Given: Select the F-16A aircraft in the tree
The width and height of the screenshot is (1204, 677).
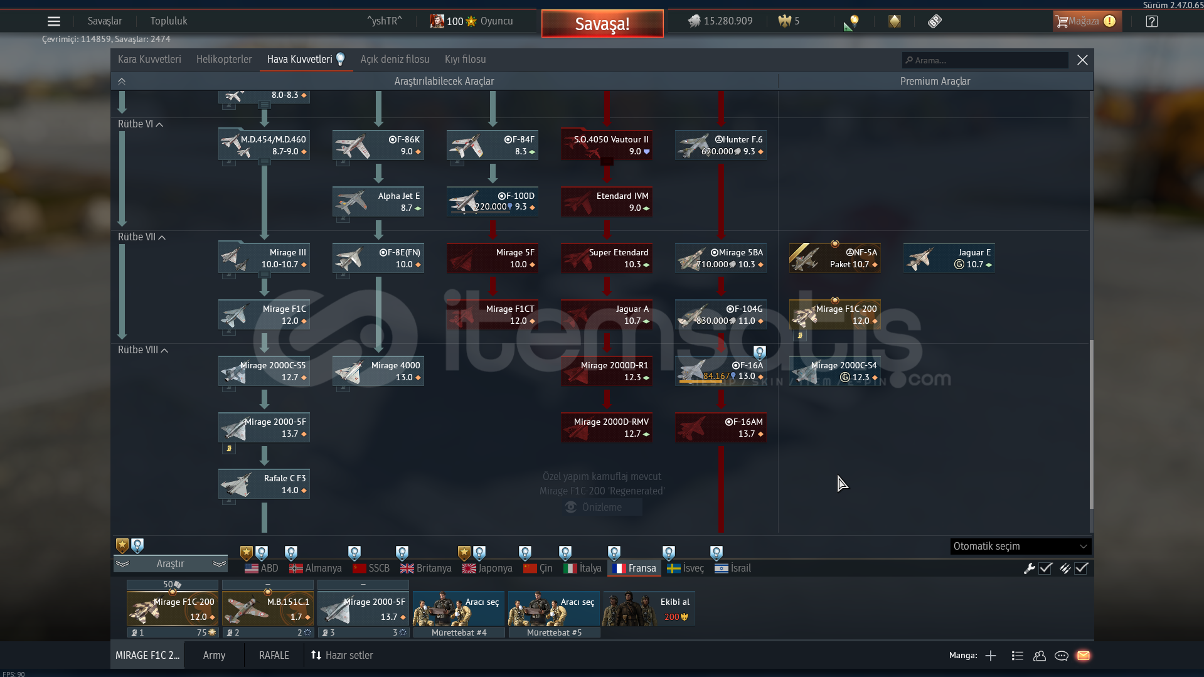Looking at the screenshot, I should (x=721, y=371).
